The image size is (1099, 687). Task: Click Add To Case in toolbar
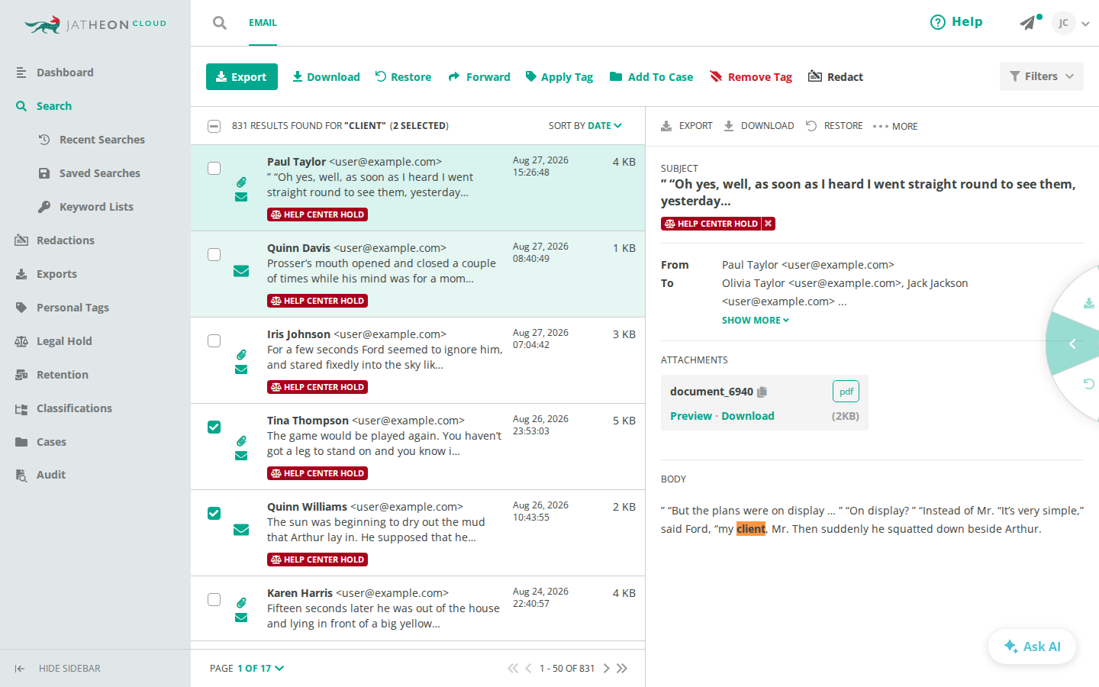[x=652, y=77]
